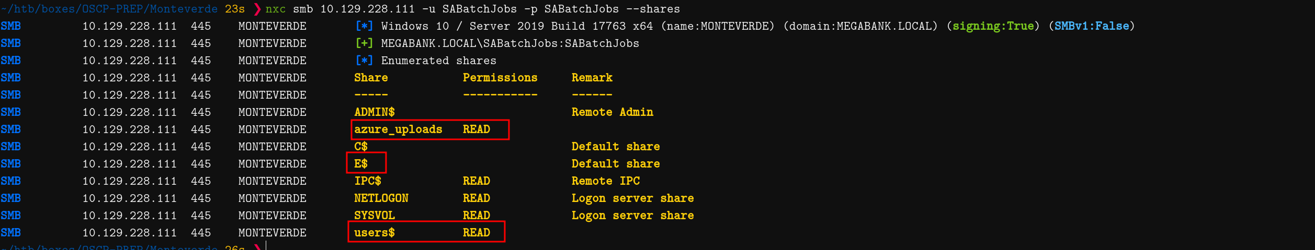Click the [+] success marker for SABatchJobs login
1315x250 pixels.
[x=364, y=43]
